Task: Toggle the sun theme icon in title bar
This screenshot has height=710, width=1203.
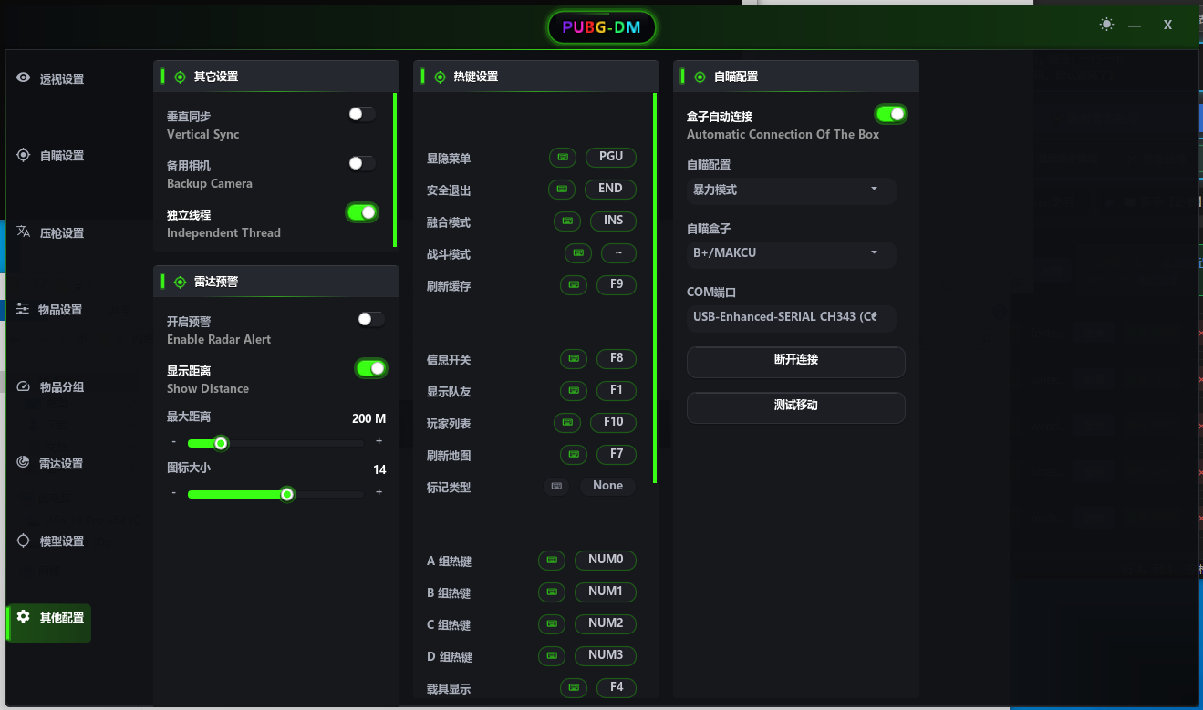Action: [1106, 25]
